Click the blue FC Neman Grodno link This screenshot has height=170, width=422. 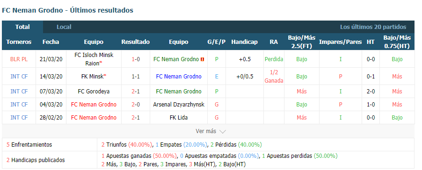tap(179, 77)
